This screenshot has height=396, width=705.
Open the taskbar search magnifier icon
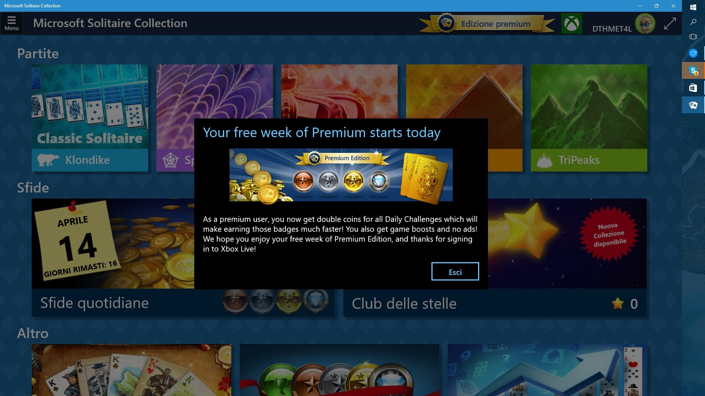pyautogui.click(x=693, y=22)
